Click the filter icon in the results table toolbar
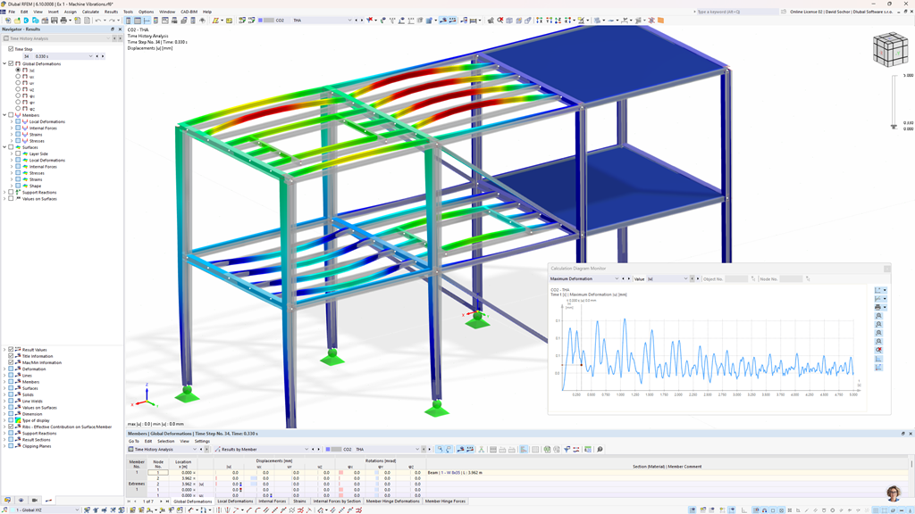Viewport: 915px width, 514px height. 567,450
